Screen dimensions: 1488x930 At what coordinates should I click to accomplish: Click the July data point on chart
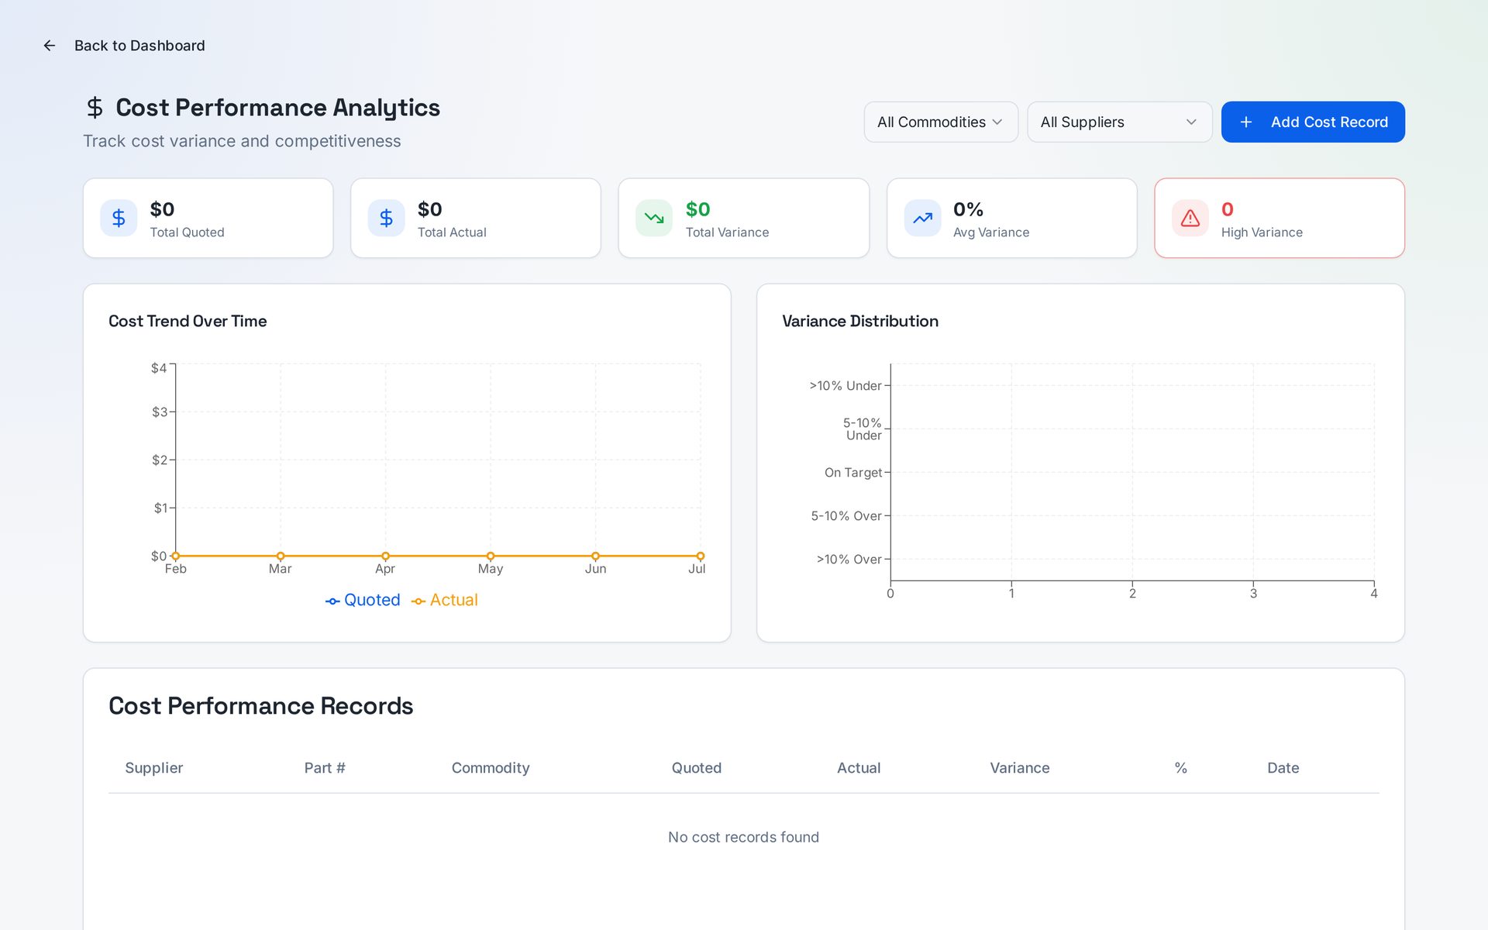(x=701, y=556)
